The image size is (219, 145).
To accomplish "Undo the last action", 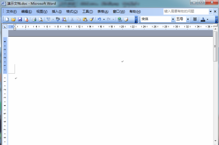I will click(99, 19).
